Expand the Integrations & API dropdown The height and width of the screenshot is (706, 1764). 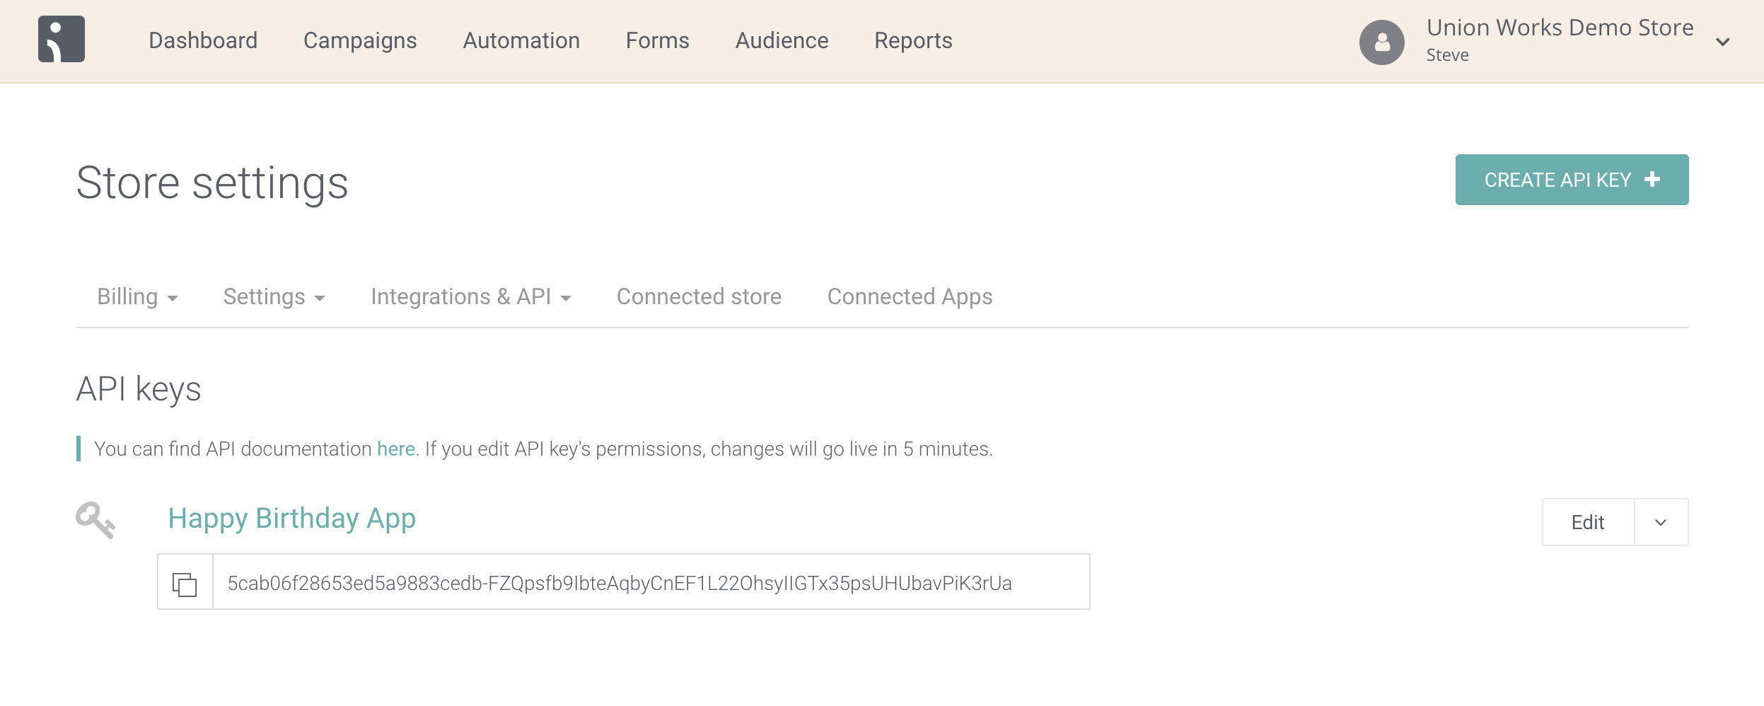470,297
